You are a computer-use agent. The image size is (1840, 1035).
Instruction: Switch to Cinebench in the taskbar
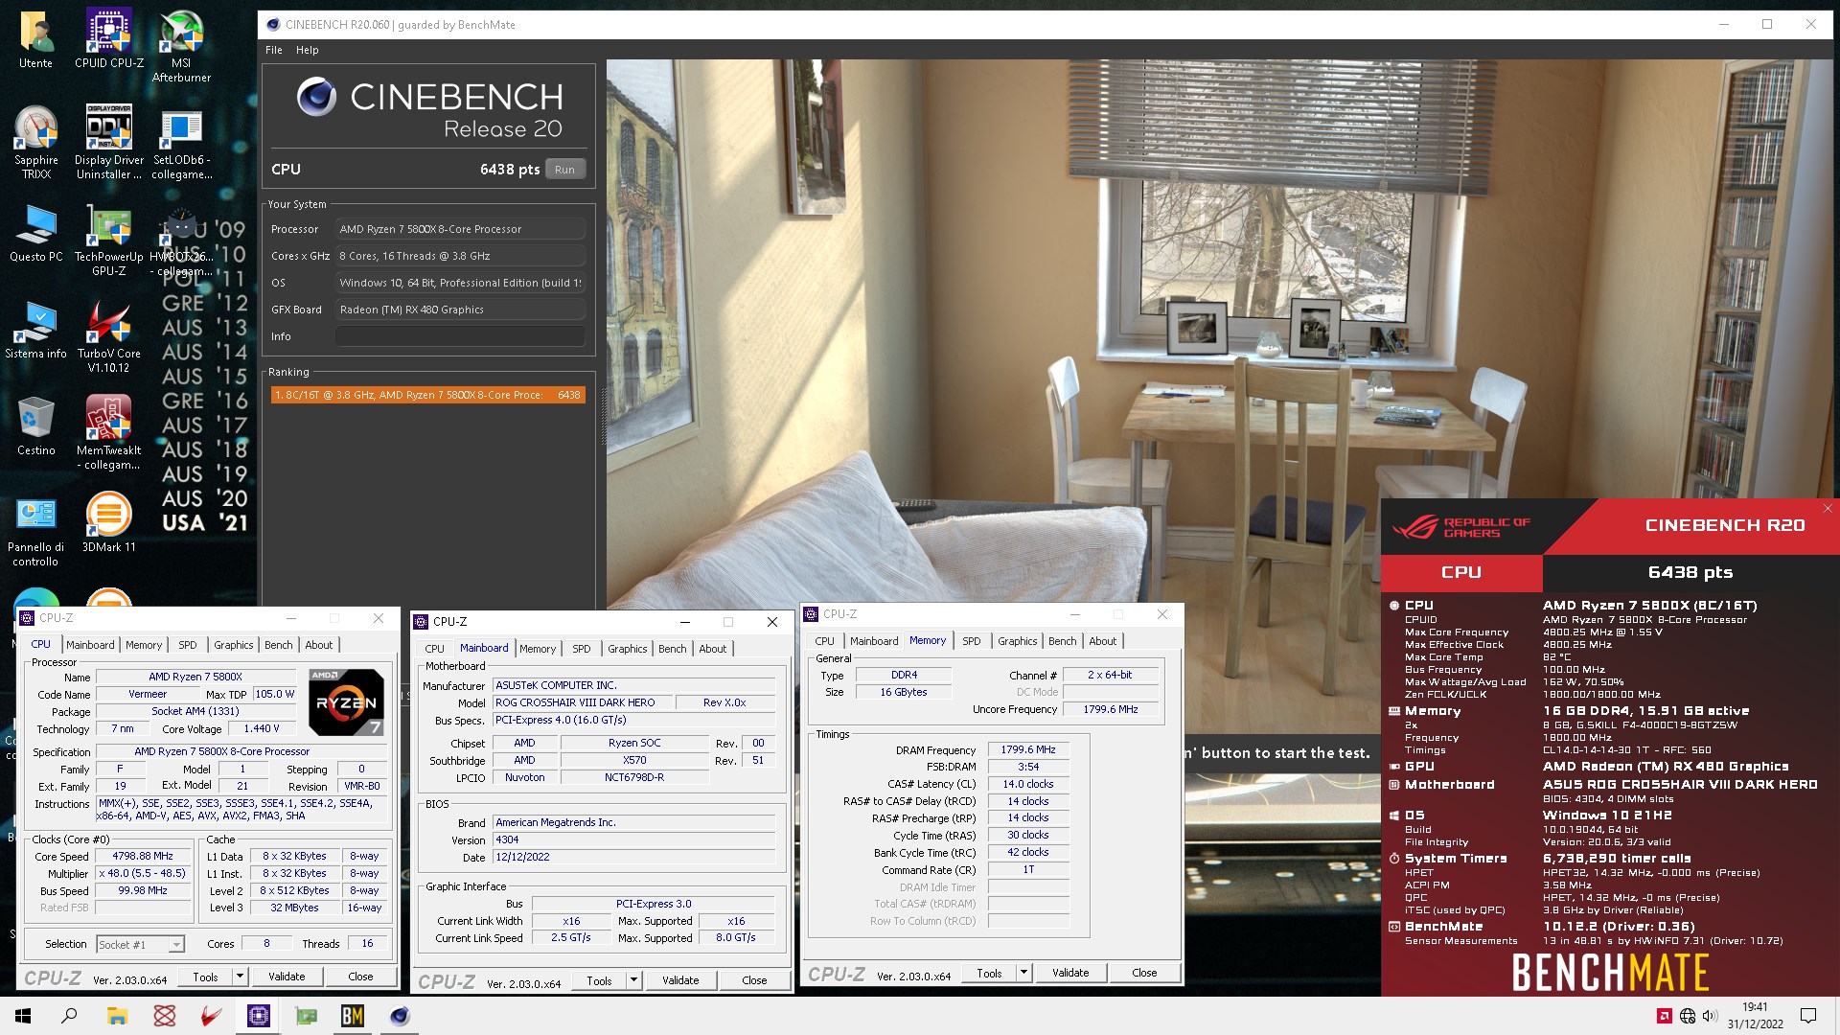pyautogui.click(x=400, y=1016)
